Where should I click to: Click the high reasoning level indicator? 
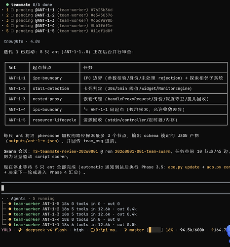click(x=78, y=230)
